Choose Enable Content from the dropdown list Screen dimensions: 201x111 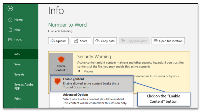click(x=92, y=83)
